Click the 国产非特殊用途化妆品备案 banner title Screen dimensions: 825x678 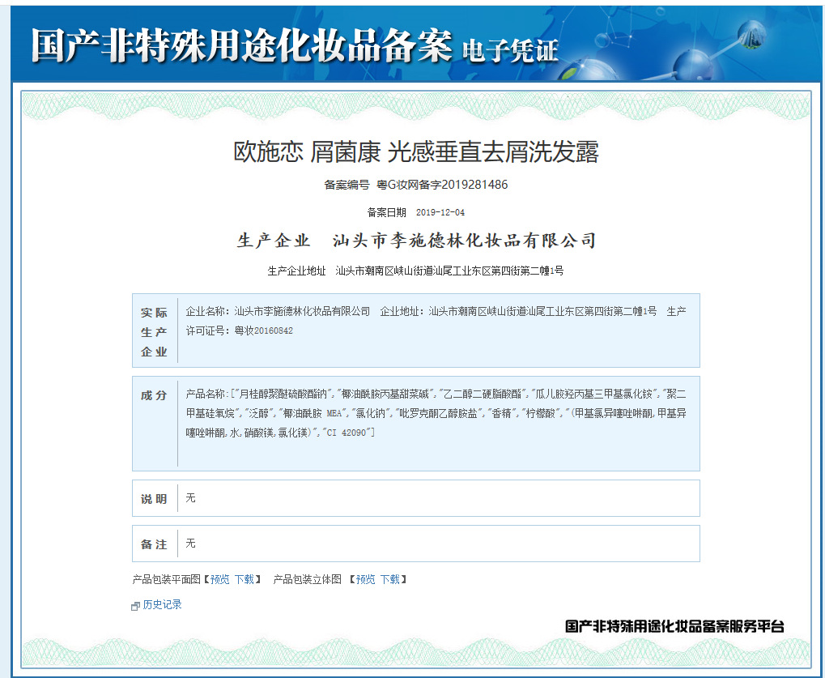(241, 45)
